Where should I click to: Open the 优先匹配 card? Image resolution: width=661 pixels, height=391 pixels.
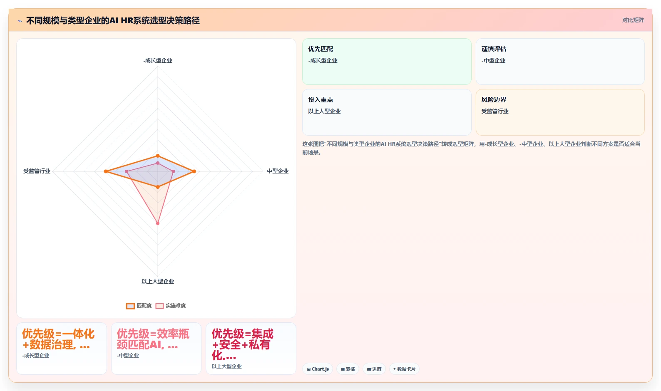[387, 62]
